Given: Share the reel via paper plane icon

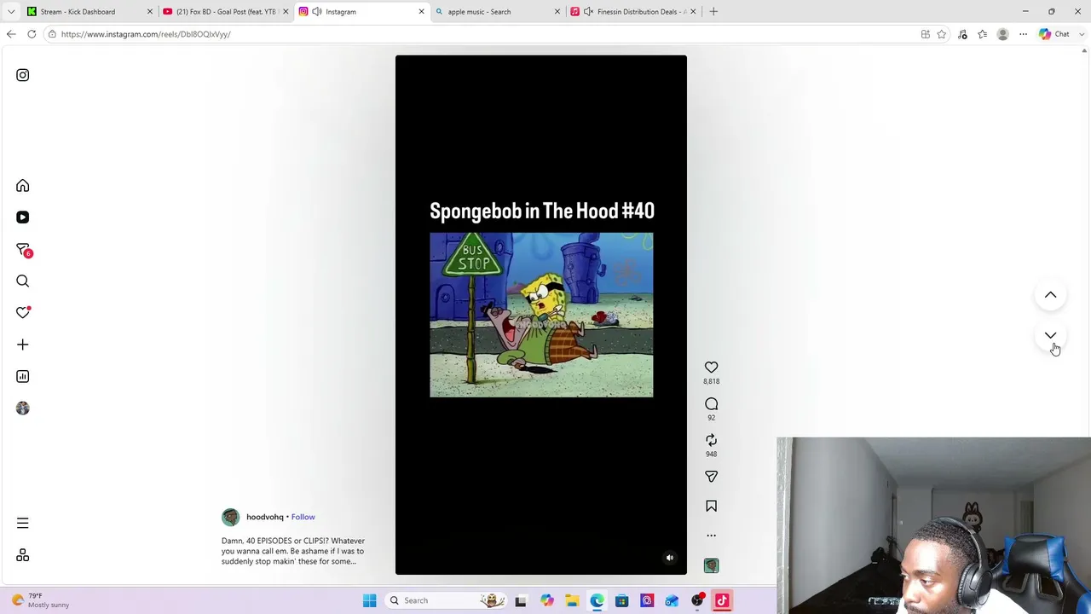Looking at the screenshot, I should click(712, 477).
